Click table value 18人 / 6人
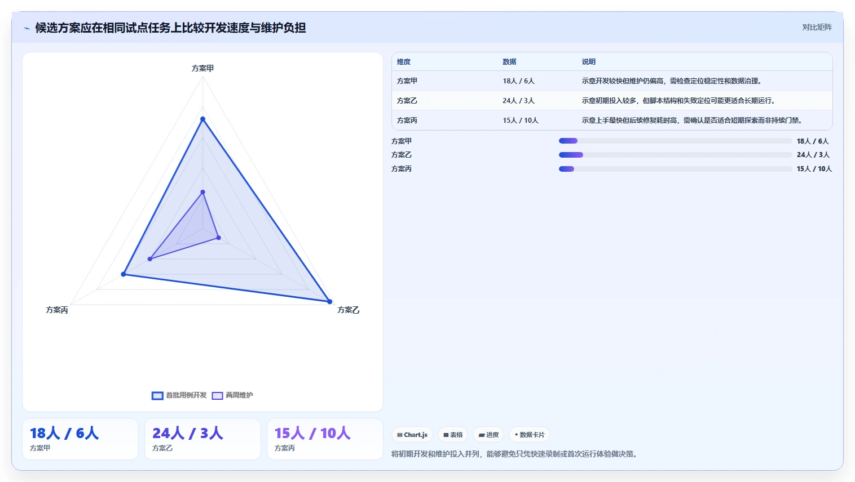 (518, 81)
